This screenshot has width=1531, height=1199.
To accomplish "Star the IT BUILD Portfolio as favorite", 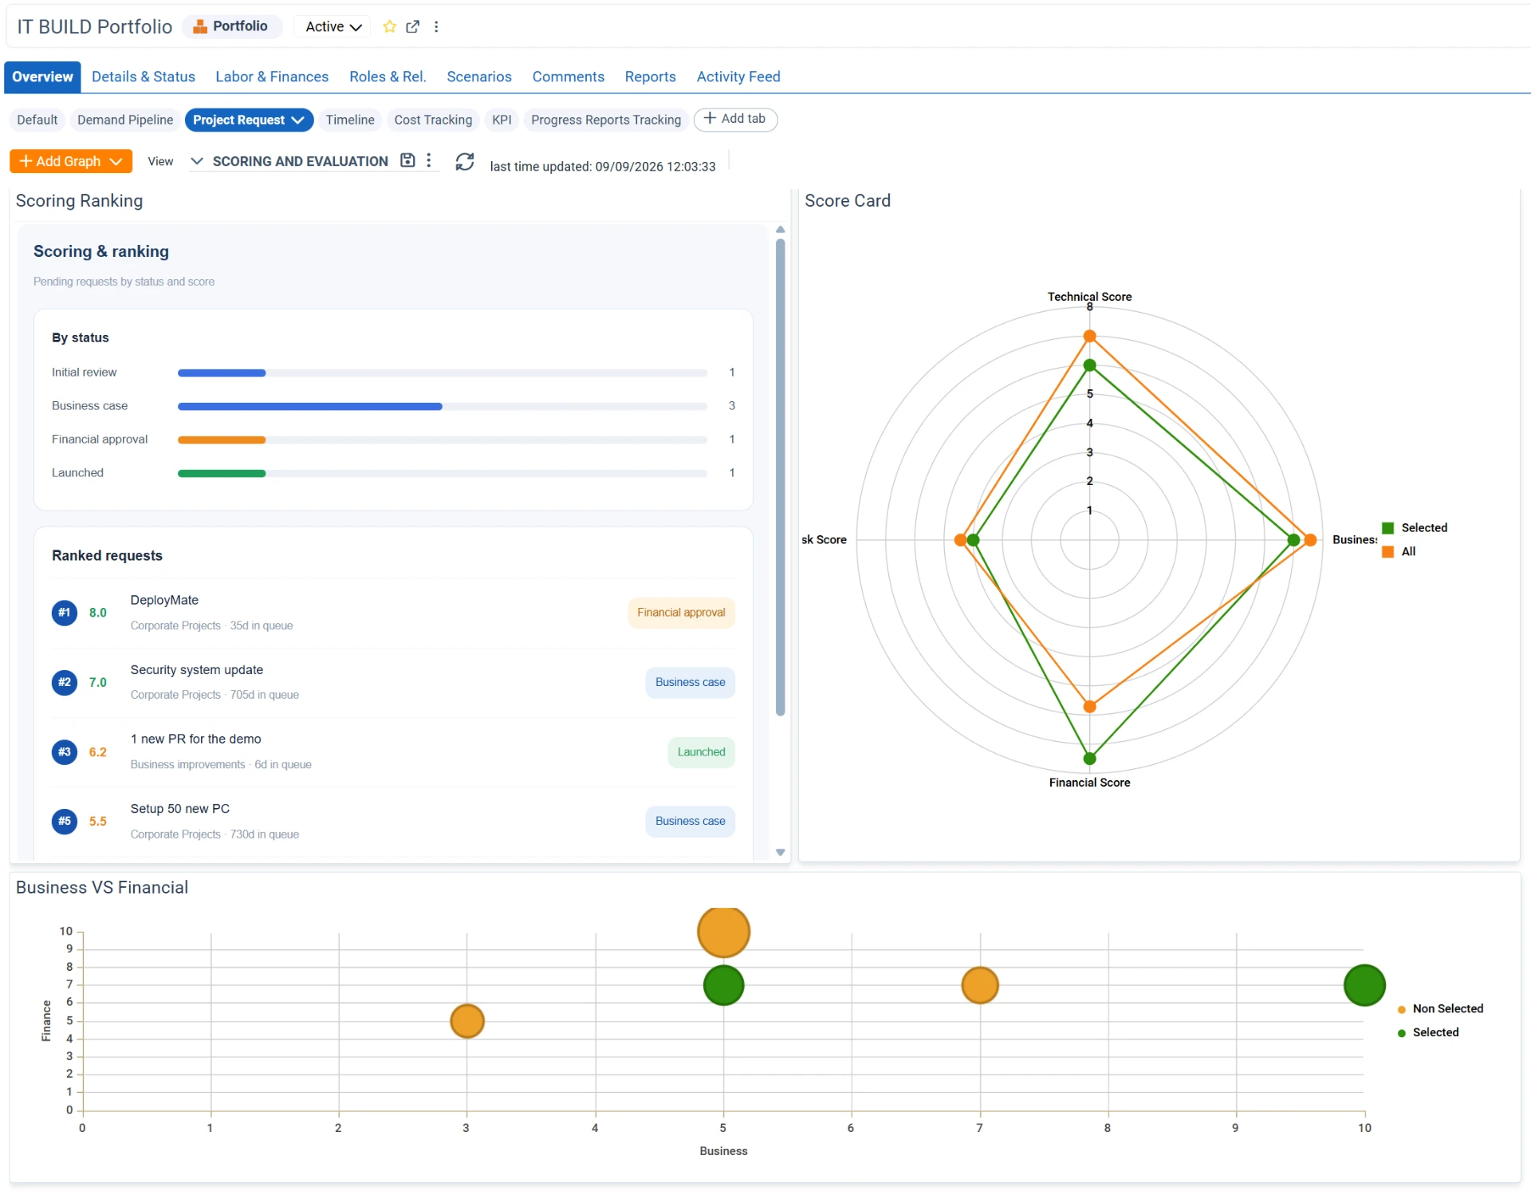I will coord(389,26).
